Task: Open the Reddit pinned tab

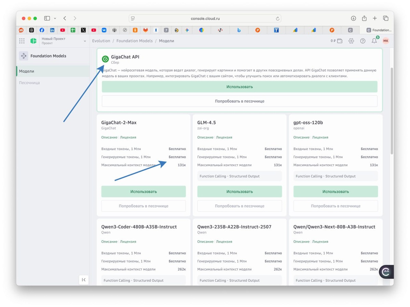Action: [x=21, y=30]
